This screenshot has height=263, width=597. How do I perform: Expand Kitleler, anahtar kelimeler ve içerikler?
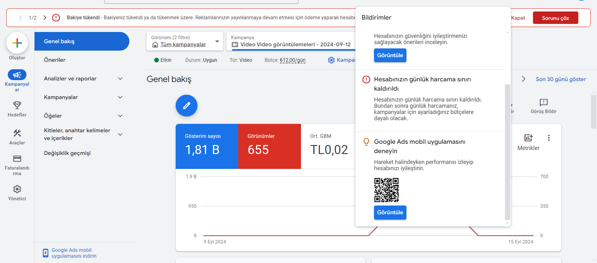(120, 134)
